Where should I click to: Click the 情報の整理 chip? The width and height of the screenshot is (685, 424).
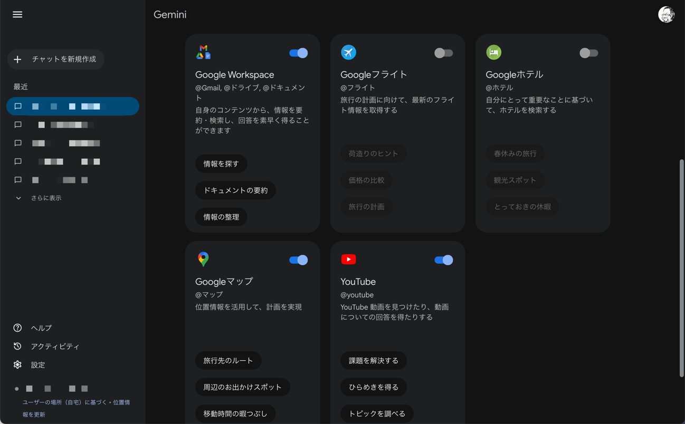pyautogui.click(x=221, y=217)
